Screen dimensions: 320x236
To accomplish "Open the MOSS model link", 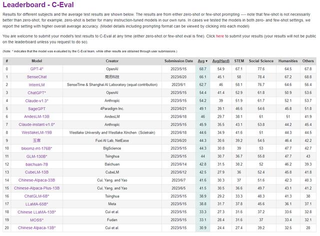I will click(x=36, y=220).
